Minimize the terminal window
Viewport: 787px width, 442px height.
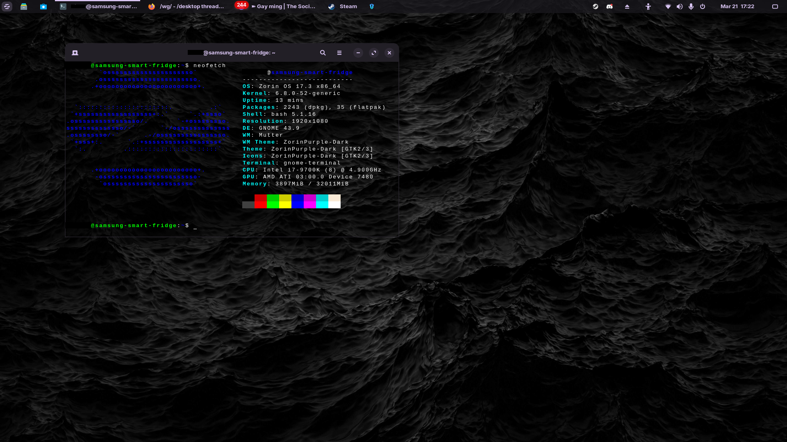click(x=358, y=53)
